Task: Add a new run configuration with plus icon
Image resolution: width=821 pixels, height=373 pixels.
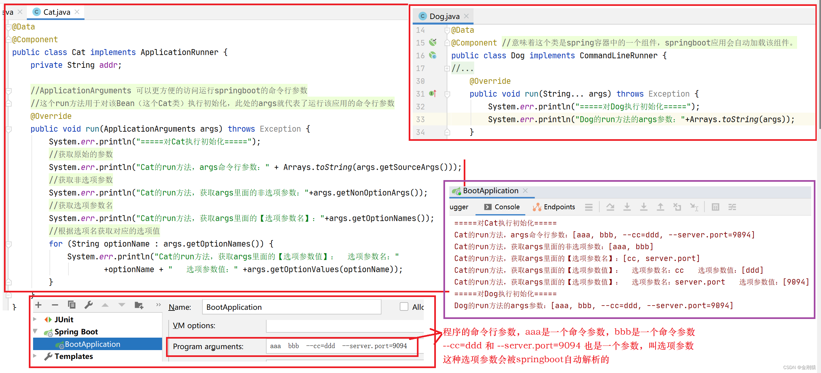Action: [38, 305]
